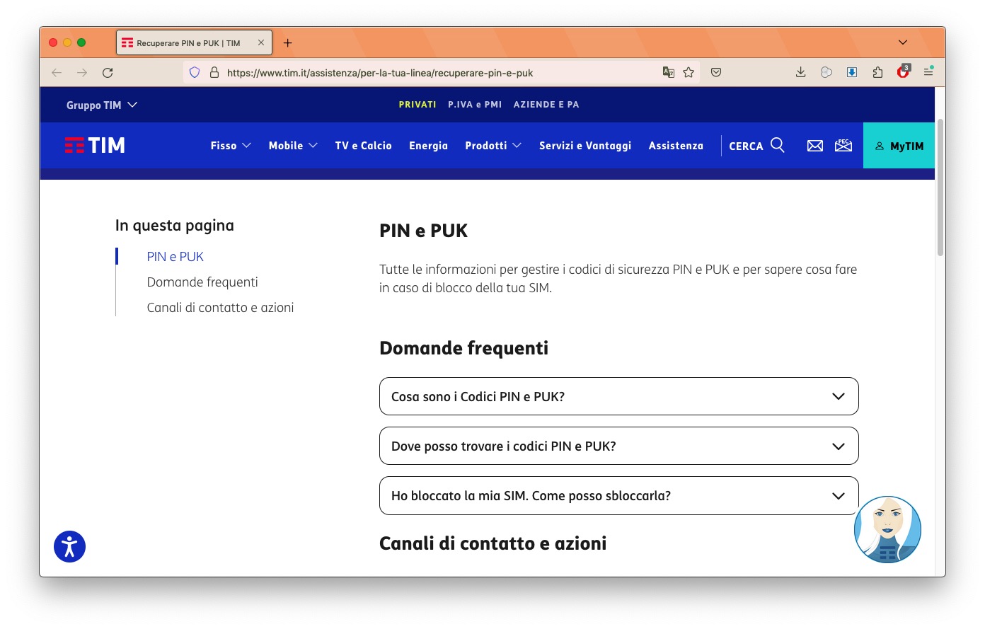Open the accessibility options icon
This screenshot has width=985, height=629.
coord(69,546)
